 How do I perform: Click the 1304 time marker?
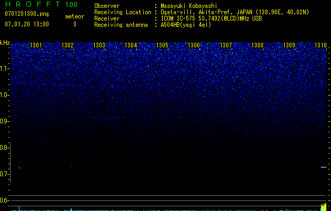point(131,45)
